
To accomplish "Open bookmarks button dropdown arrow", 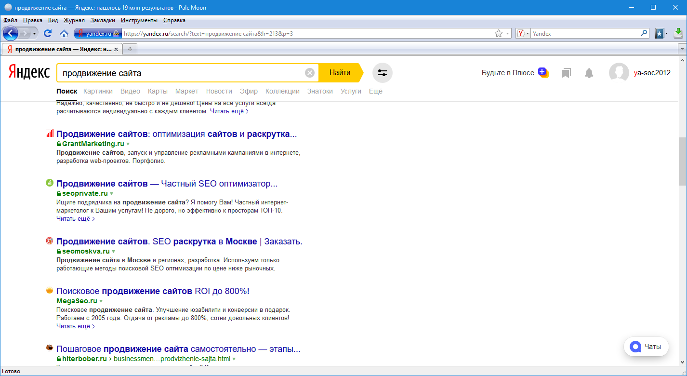I will (667, 34).
